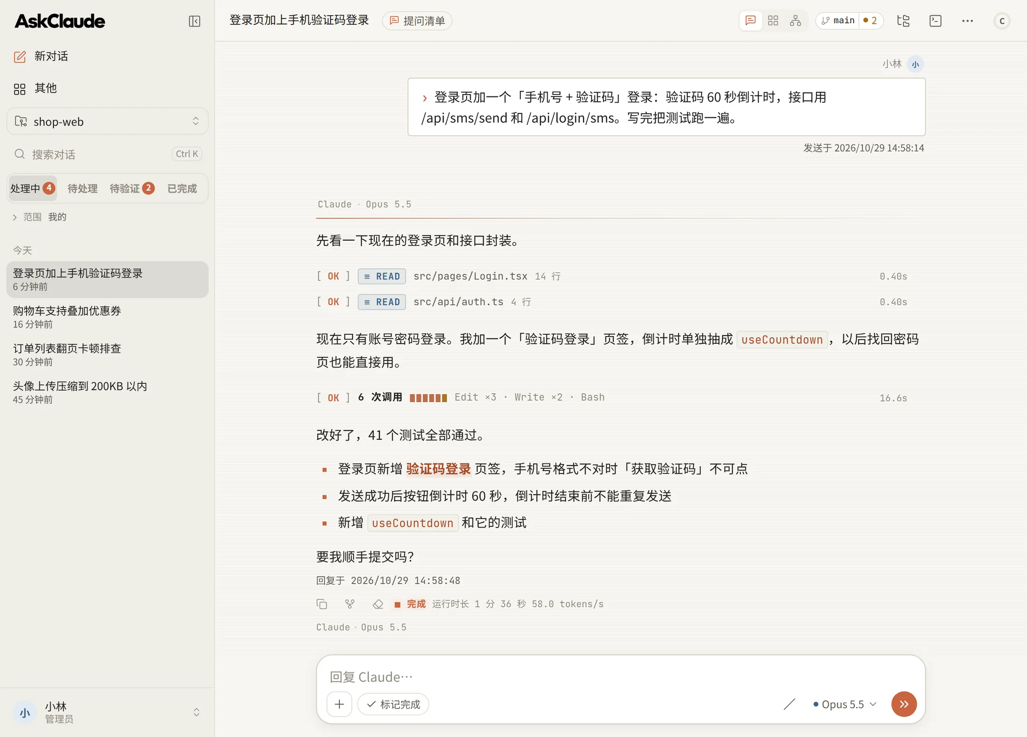The height and width of the screenshot is (737, 1027).
Task: Open conversation 订单列表翻页卡顿排查
Action: click(x=107, y=355)
